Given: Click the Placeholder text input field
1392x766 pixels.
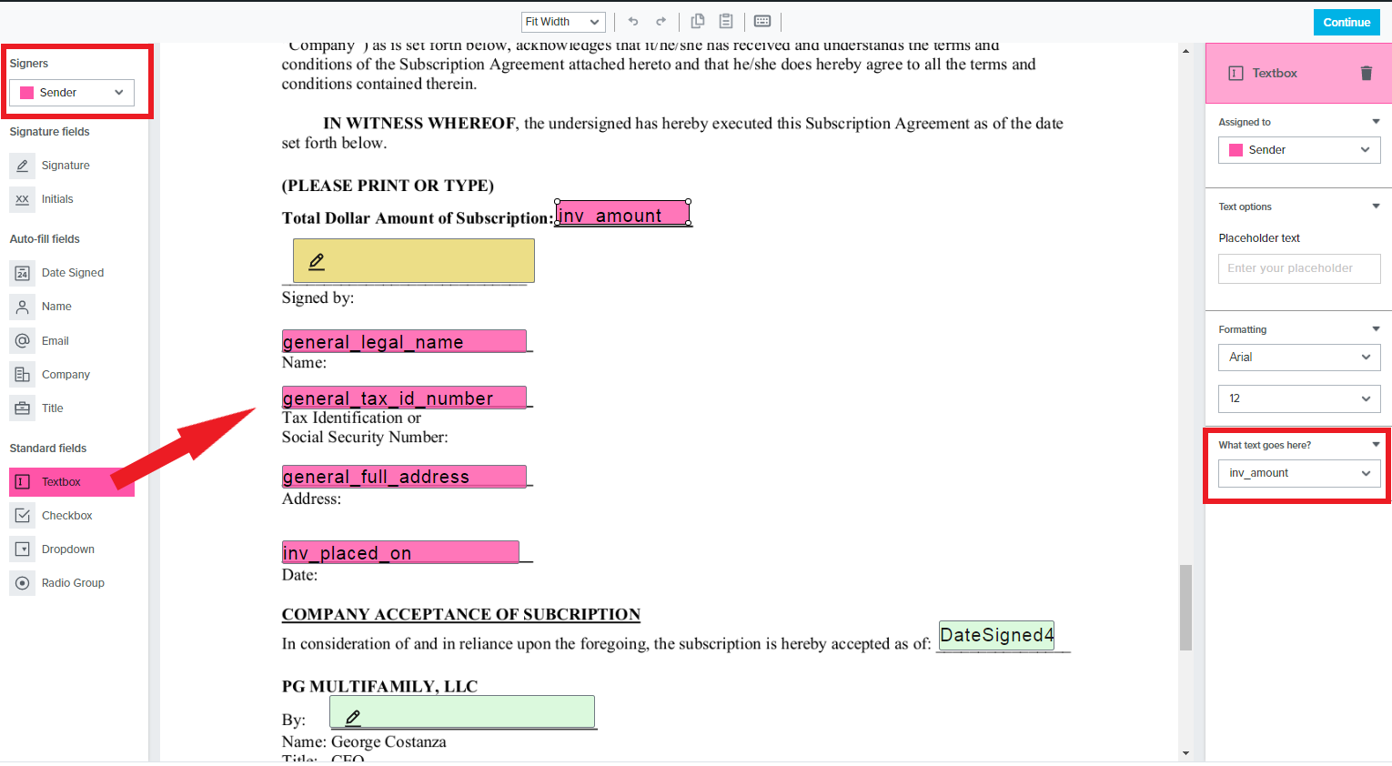Looking at the screenshot, I should tap(1299, 268).
